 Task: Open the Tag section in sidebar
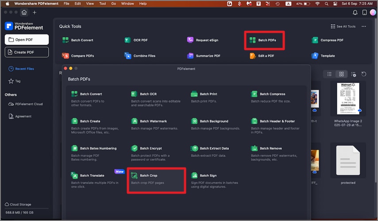[x=15, y=81]
